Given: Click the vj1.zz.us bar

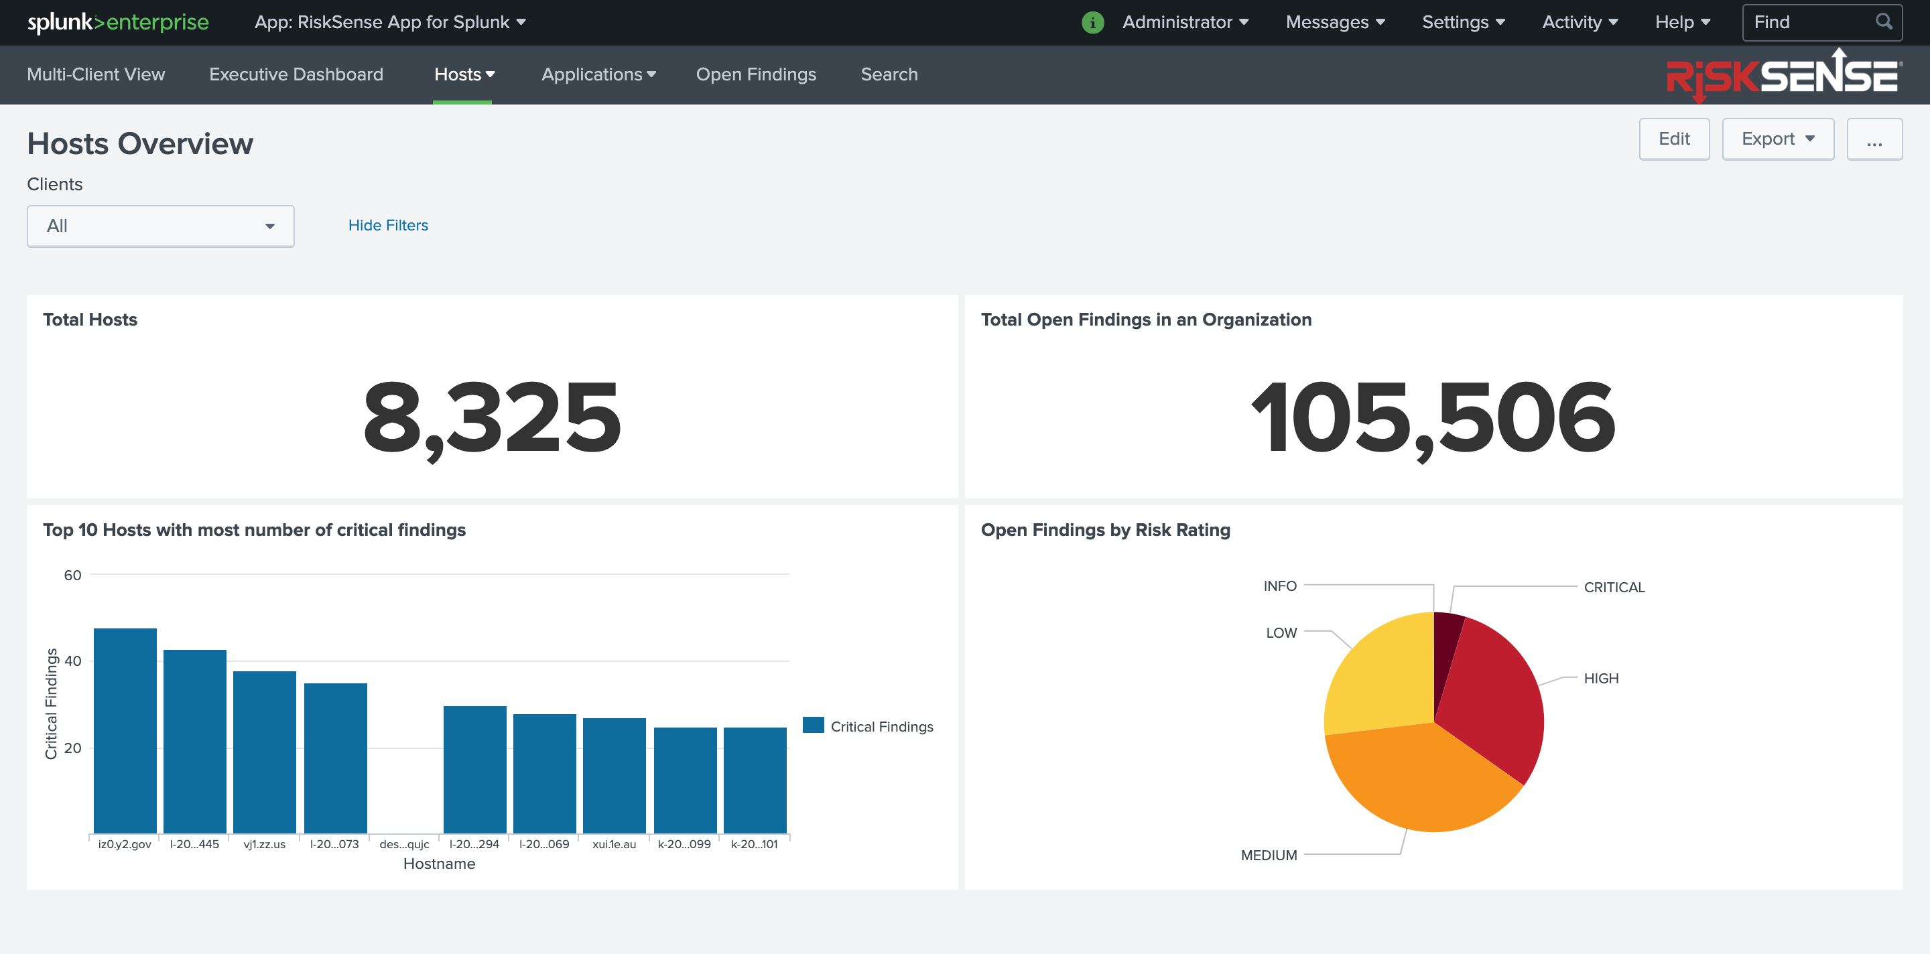Looking at the screenshot, I should 265,752.
